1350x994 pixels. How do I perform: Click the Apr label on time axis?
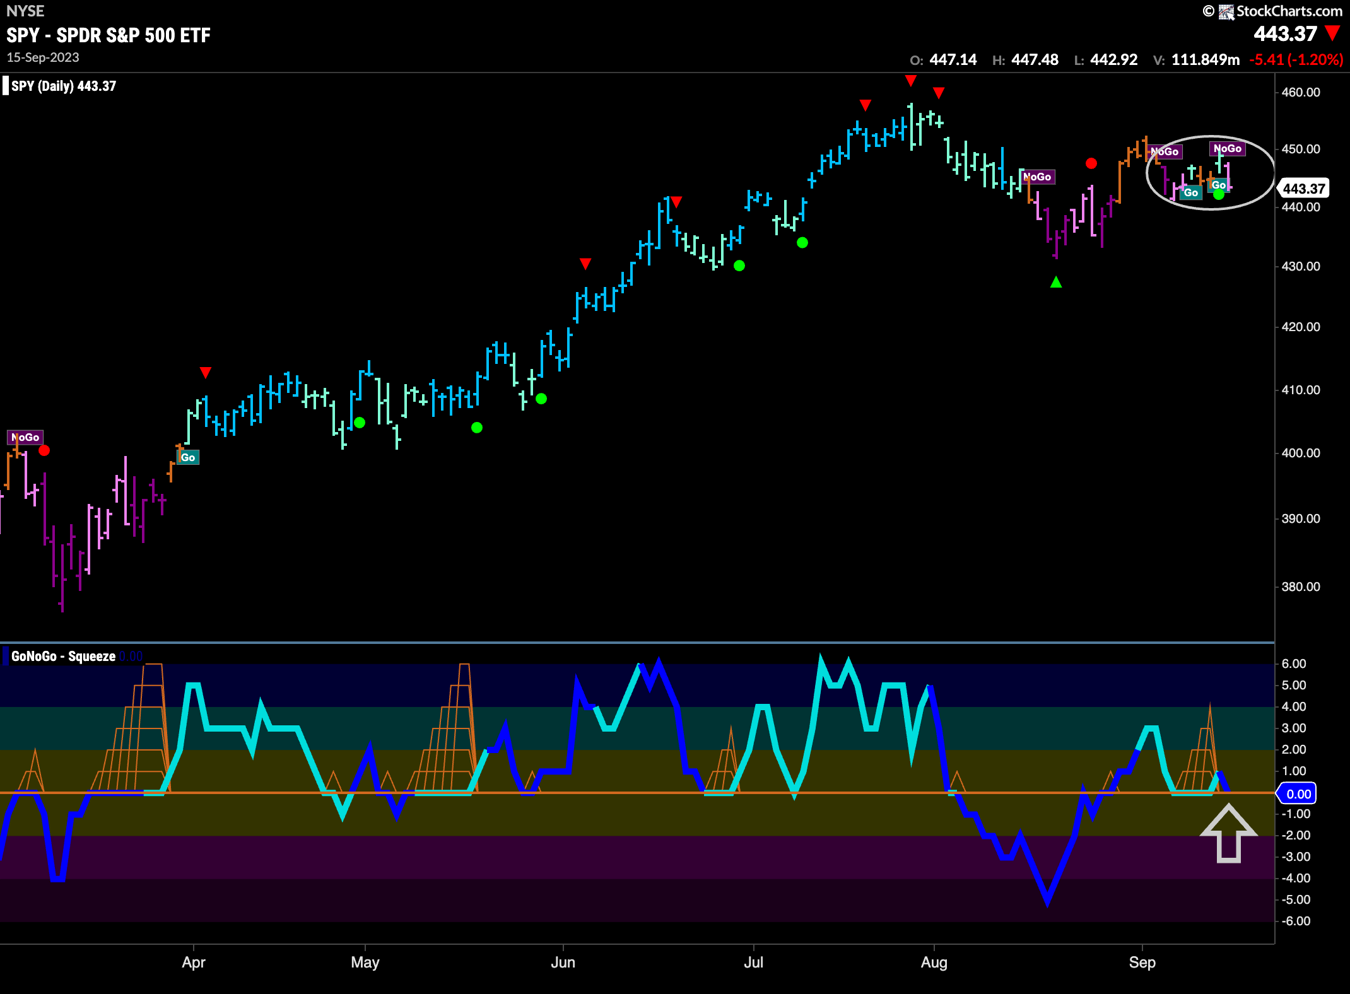click(194, 962)
